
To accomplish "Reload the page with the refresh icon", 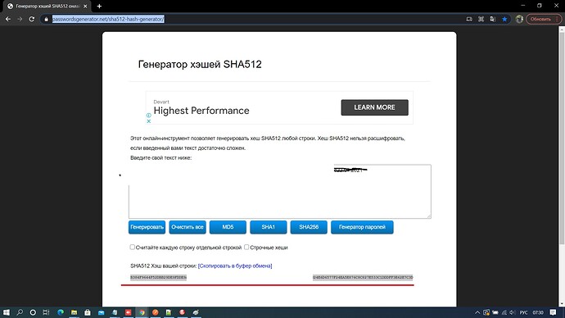I will tap(32, 19).
